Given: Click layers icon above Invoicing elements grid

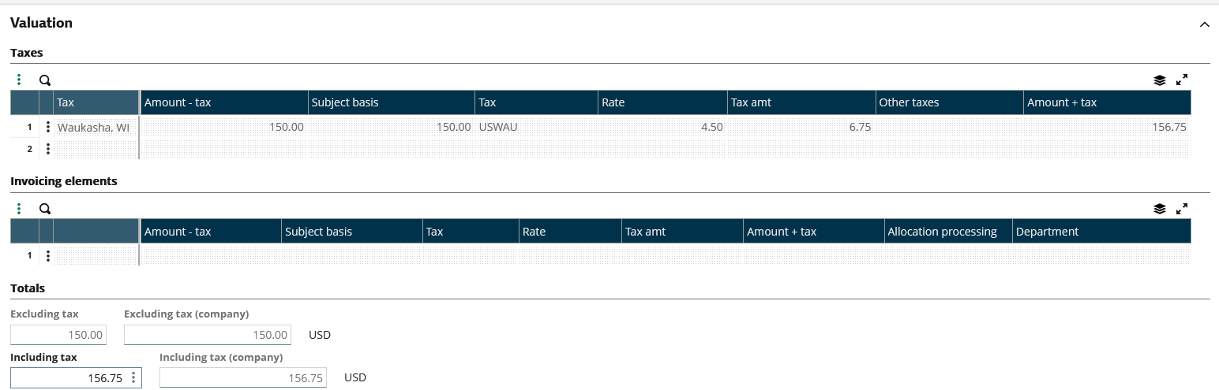Looking at the screenshot, I should [x=1159, y=209].
